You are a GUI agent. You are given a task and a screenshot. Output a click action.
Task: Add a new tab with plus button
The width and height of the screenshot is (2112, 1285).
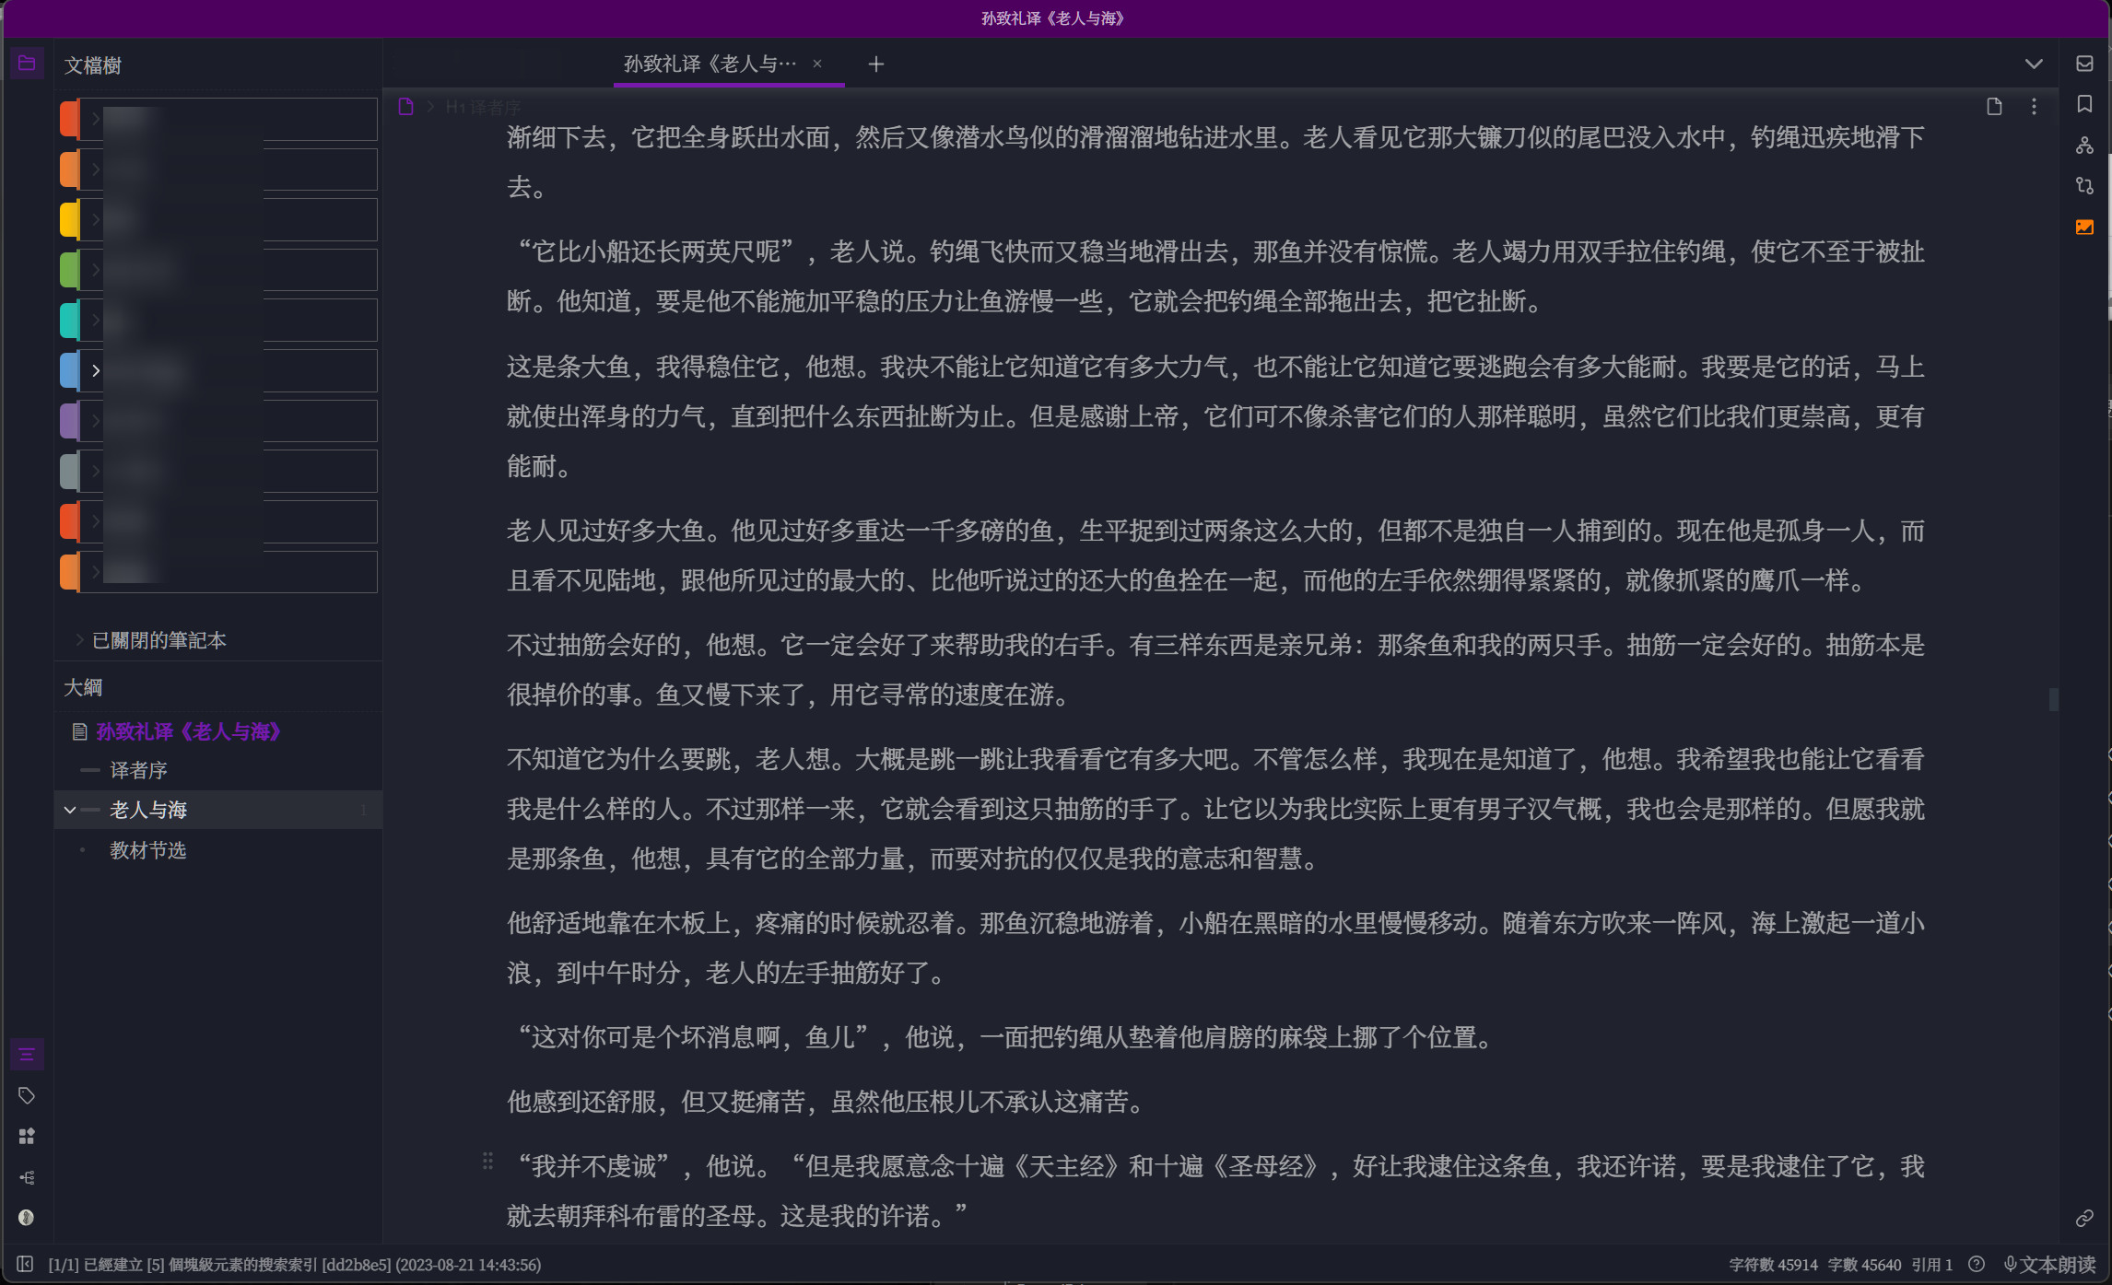click(876, 64)
